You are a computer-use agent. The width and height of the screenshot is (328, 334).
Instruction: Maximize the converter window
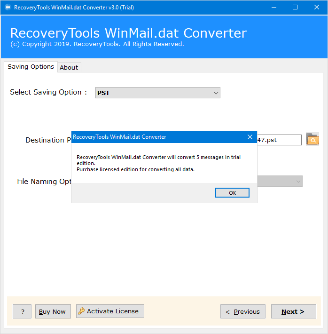pos(295,7)
